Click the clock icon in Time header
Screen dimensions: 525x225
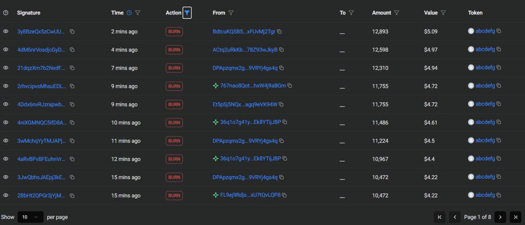pyautogui.click(x=129, y=13)
